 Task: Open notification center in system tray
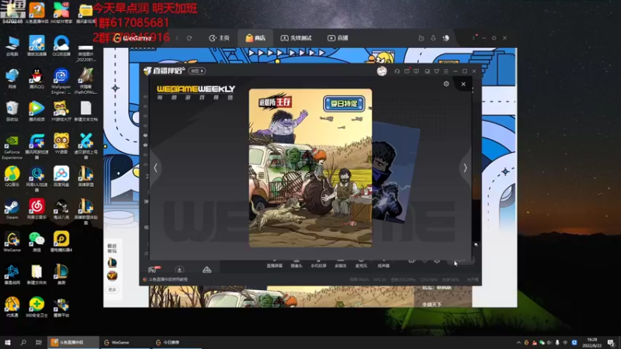(611, 343)
